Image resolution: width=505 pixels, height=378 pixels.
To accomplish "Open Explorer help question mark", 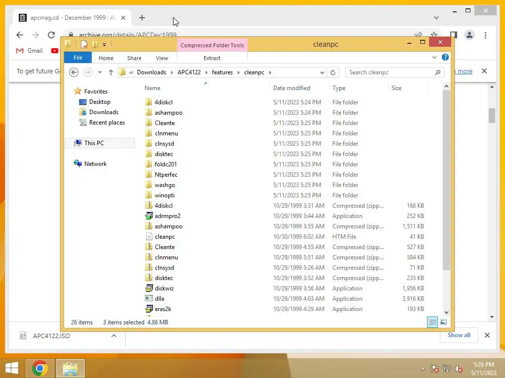I will click(445, 57).
